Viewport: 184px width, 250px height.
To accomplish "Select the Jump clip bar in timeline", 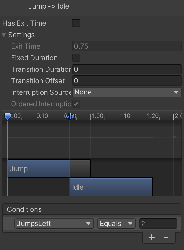I will [x=39, y=168].
